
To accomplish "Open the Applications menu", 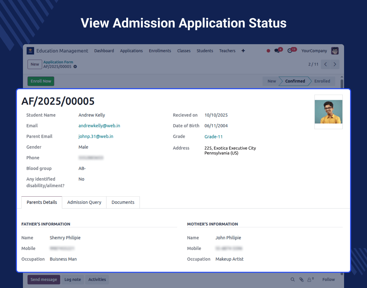I will click(131, 51).
